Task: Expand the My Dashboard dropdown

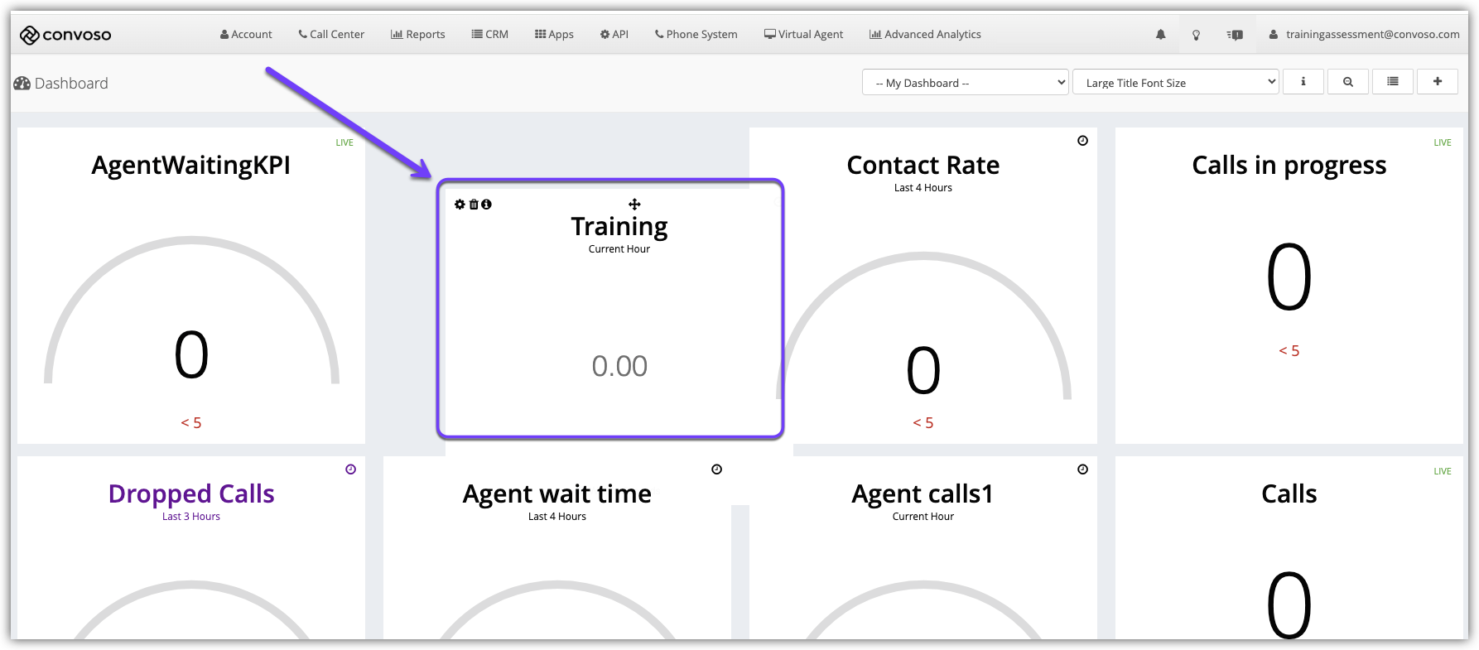Action: click(965, 83)
